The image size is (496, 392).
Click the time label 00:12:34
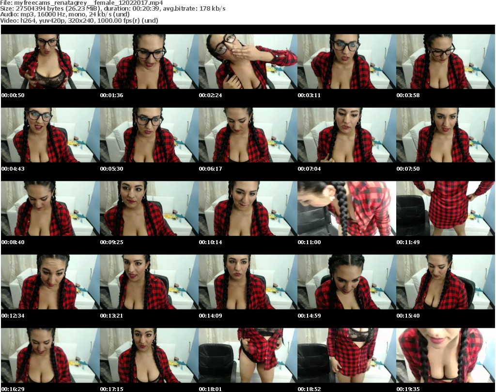[13, 316]
